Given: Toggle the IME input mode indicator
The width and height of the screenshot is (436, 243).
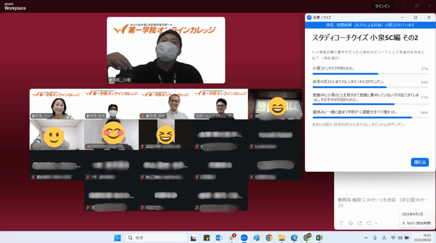Looking at the screenshot, I should coord(384,238).
